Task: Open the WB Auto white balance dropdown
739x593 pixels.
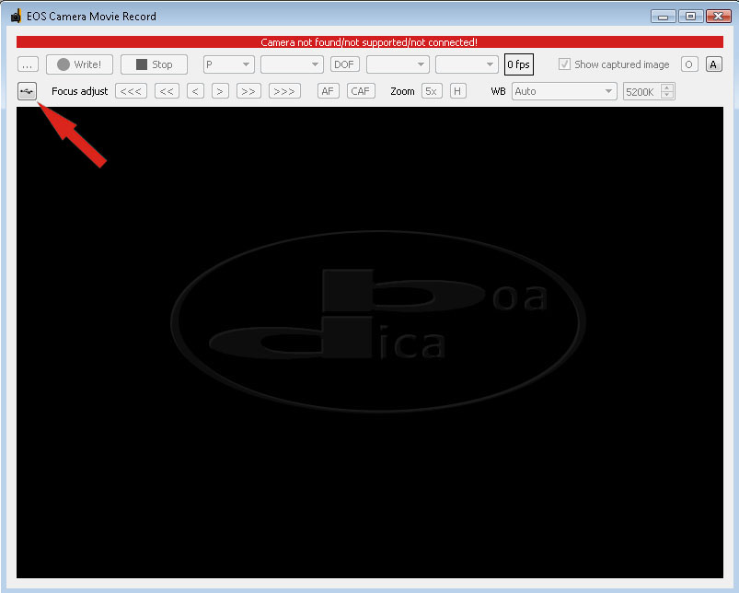Action: point(564,91)
